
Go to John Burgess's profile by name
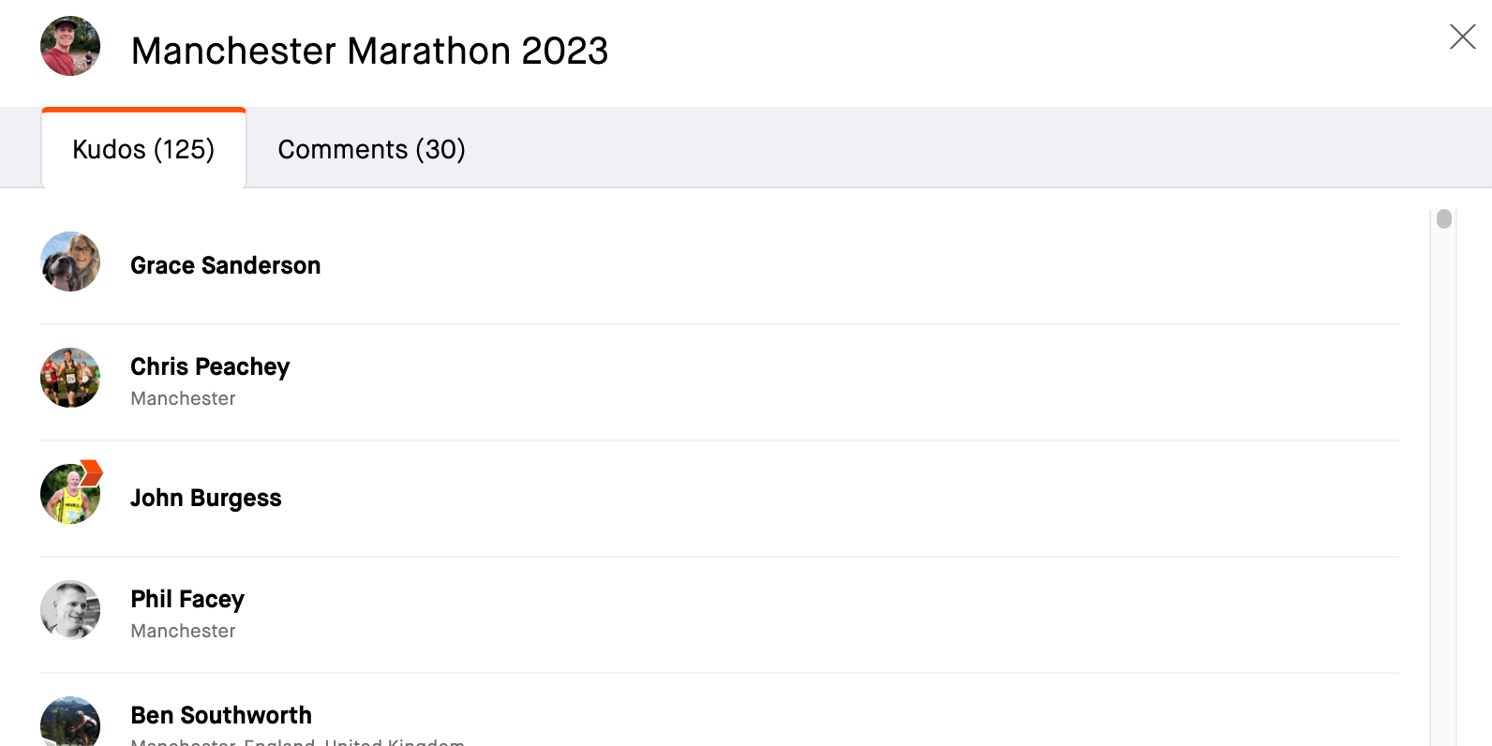coord(205,498)
